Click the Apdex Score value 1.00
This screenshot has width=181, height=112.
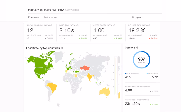tap(99, 30)
